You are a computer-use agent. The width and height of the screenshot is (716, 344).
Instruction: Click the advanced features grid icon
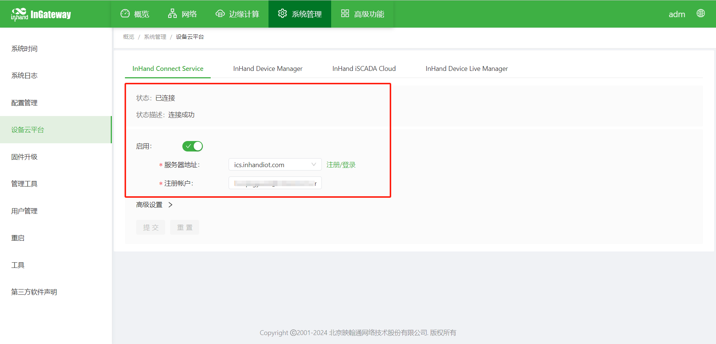click(345, 13)
